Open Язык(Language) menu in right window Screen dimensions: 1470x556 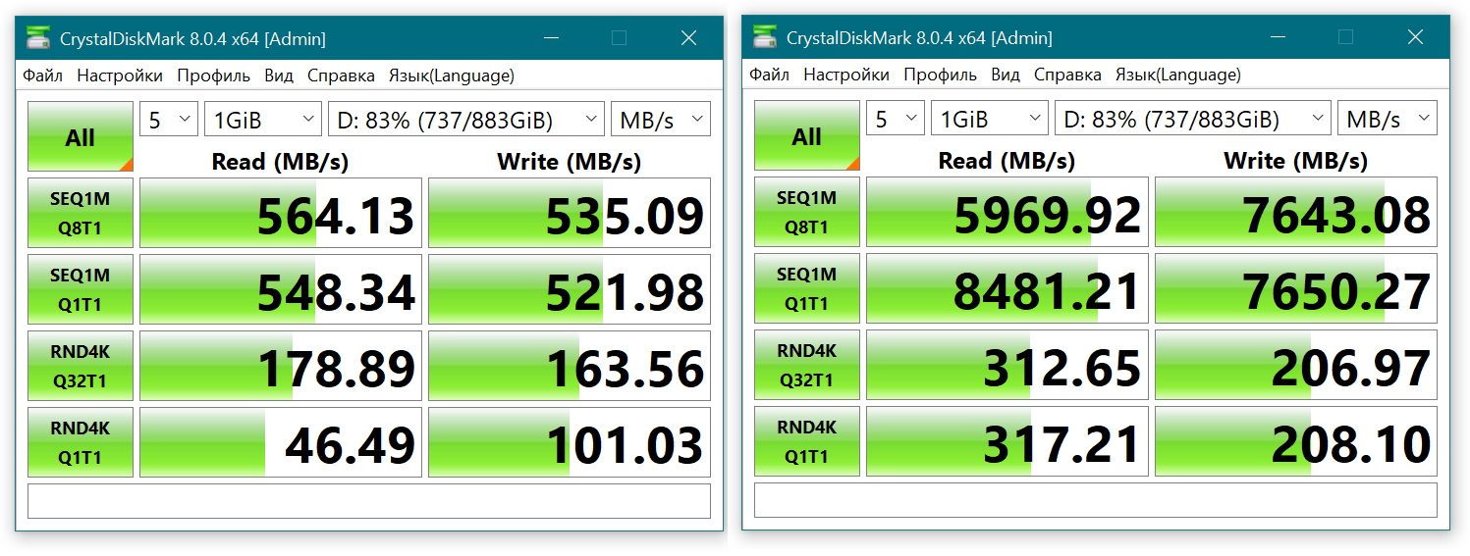click(1177, 76)
